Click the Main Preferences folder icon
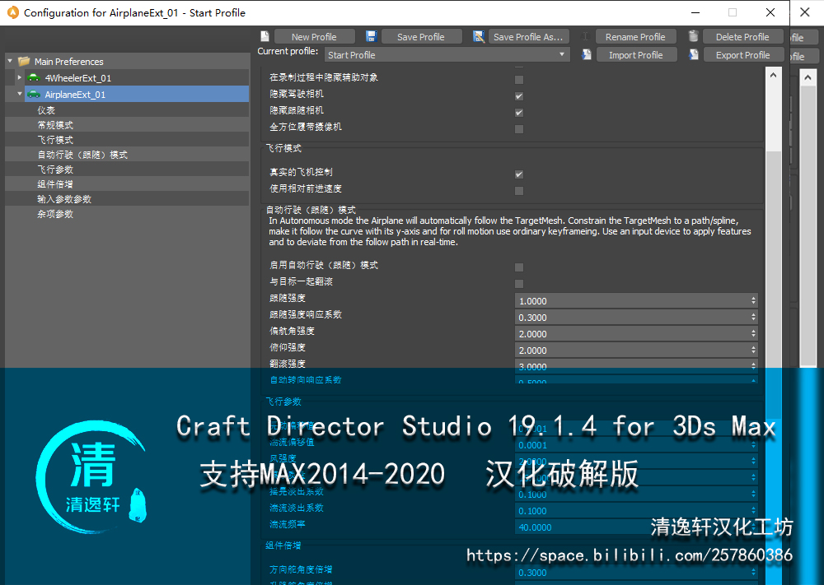824x585 pixels. [x=24, y=62]
